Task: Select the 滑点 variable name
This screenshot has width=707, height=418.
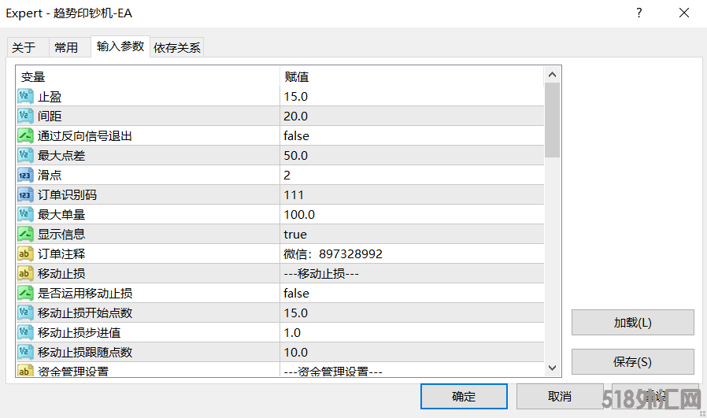Action: tap(50, 175)
